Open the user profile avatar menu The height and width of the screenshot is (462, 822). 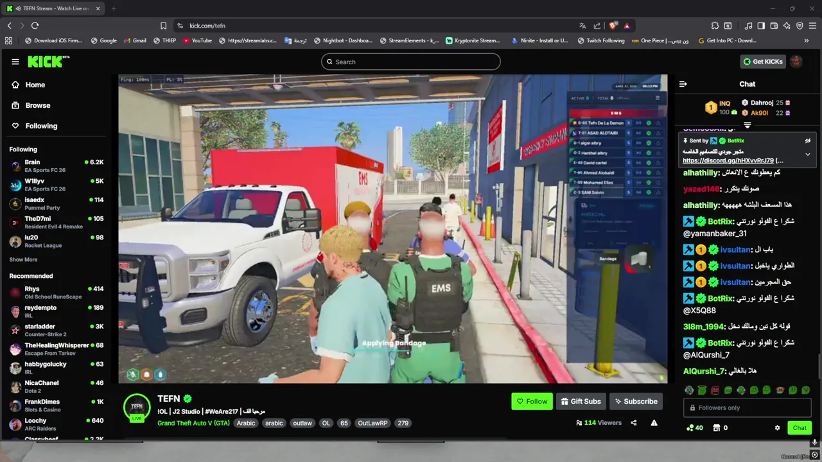pos(796,62)
